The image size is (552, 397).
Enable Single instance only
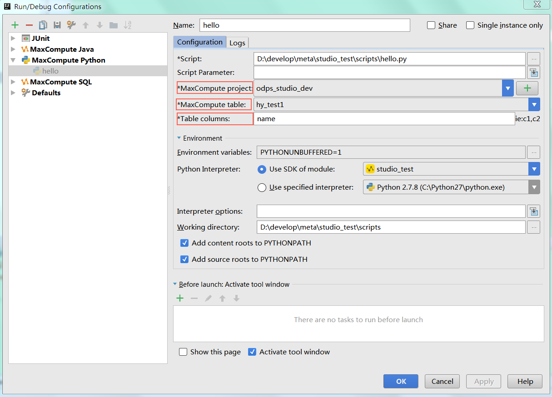(470, 25)
